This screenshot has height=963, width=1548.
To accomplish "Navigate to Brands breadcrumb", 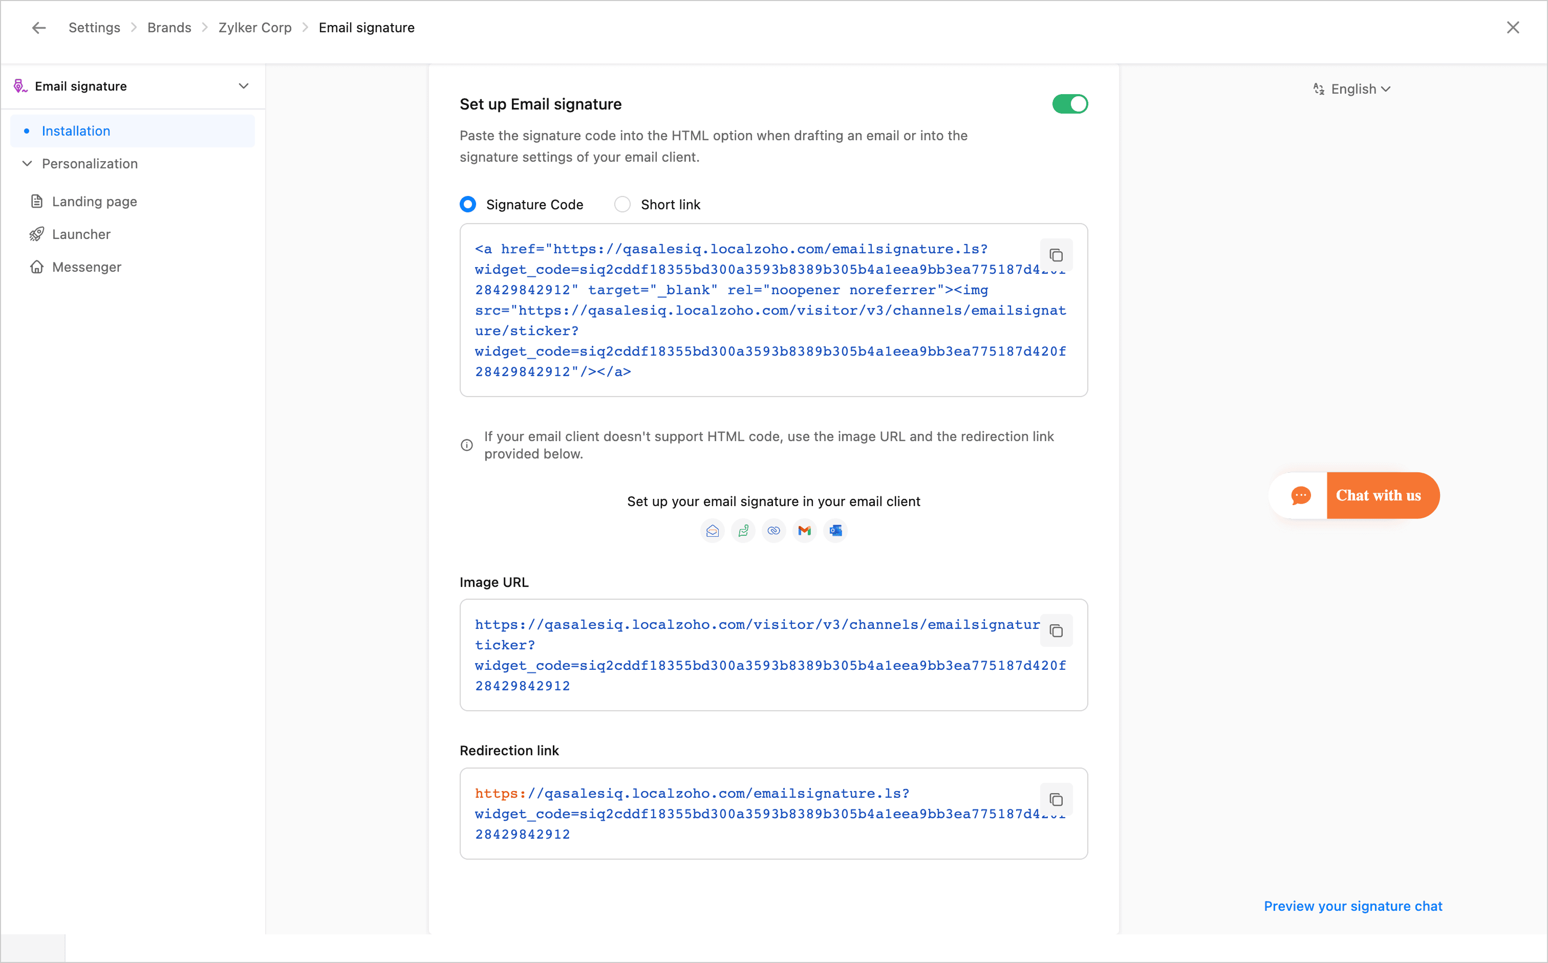I will [x=169, y=28].
